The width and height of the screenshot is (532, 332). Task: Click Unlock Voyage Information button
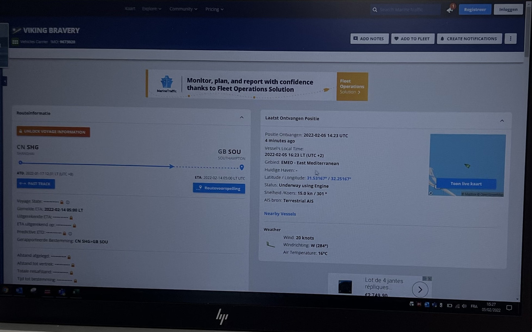(x=53, y=132)
